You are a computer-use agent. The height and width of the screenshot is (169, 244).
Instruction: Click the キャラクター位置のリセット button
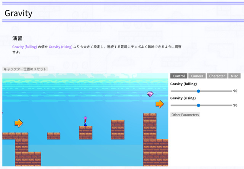tap(25, 69)
